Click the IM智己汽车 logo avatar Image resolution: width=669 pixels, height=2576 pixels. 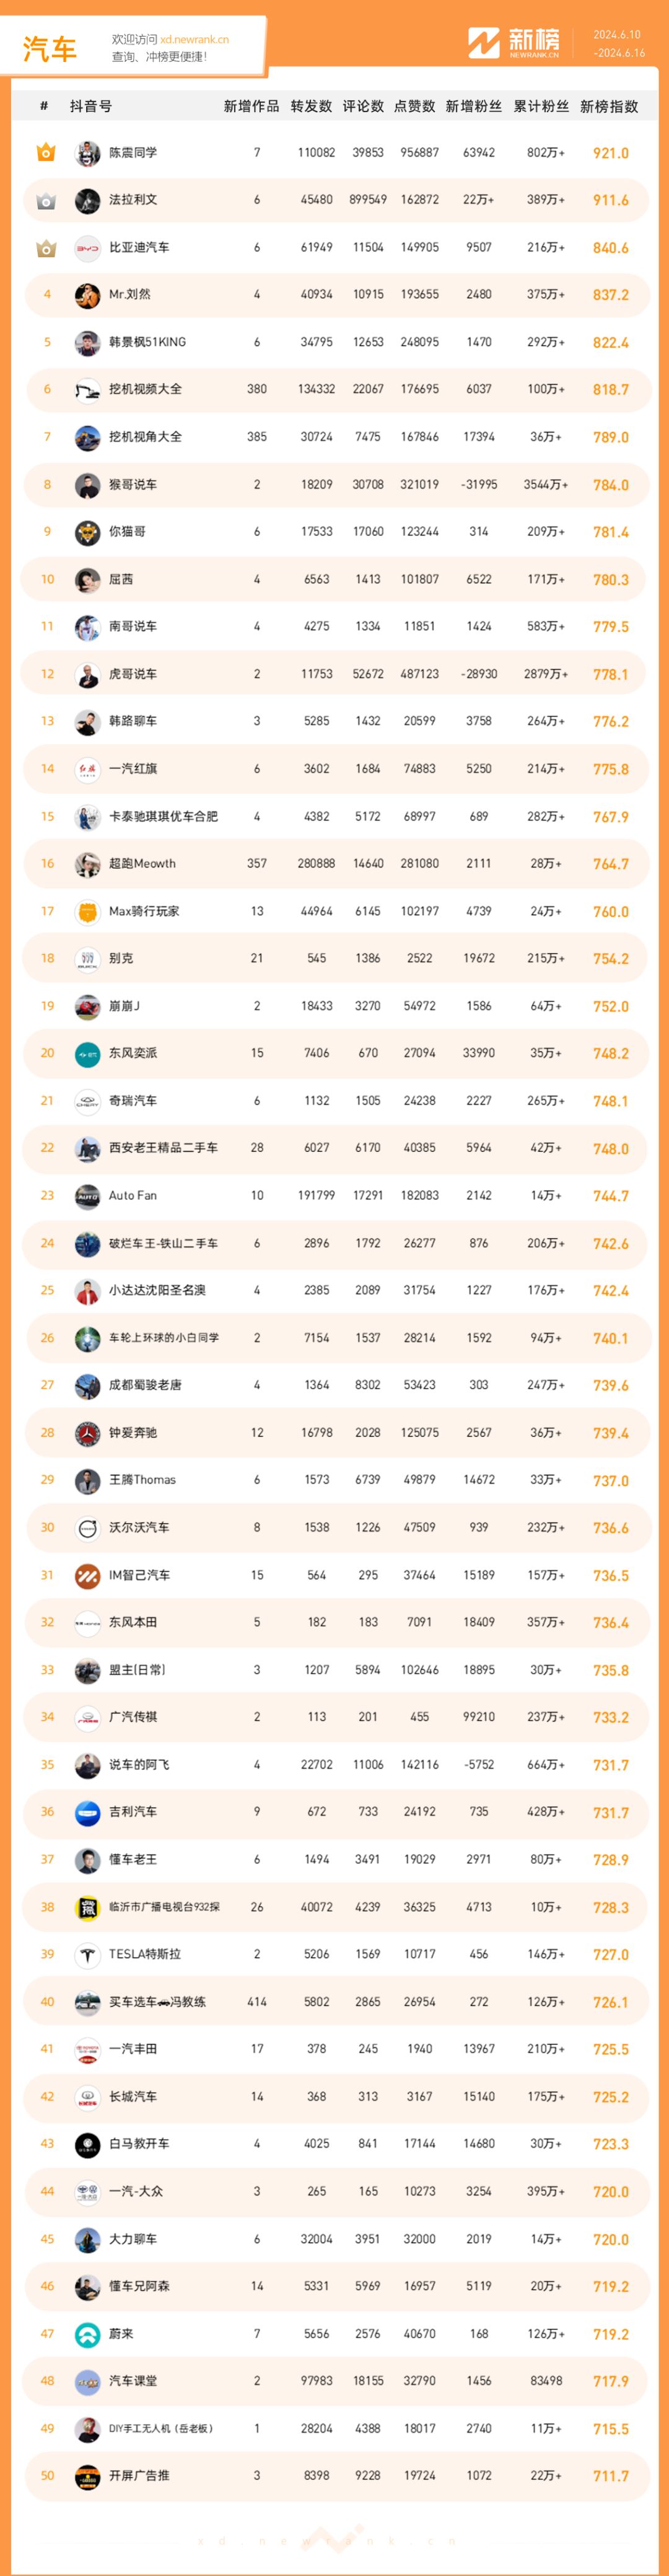tap(88, 1575)
